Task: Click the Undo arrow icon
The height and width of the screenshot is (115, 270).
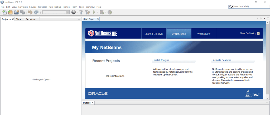Action: tap(30, 12)
